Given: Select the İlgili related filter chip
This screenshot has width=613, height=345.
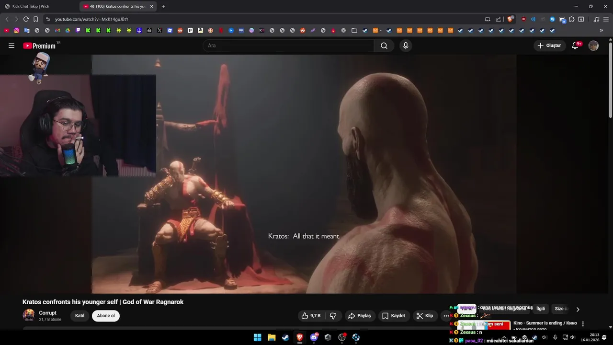Looking at the screenshot, I should (541, 309).
